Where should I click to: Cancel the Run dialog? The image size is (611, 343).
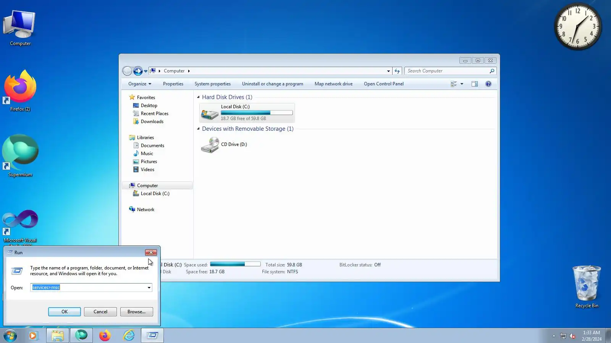click(100, 312)
